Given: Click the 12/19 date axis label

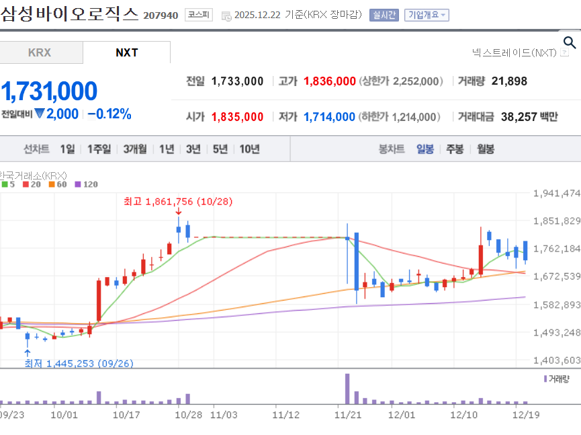Looking at the screenshot, I should (x=526, y=415).
